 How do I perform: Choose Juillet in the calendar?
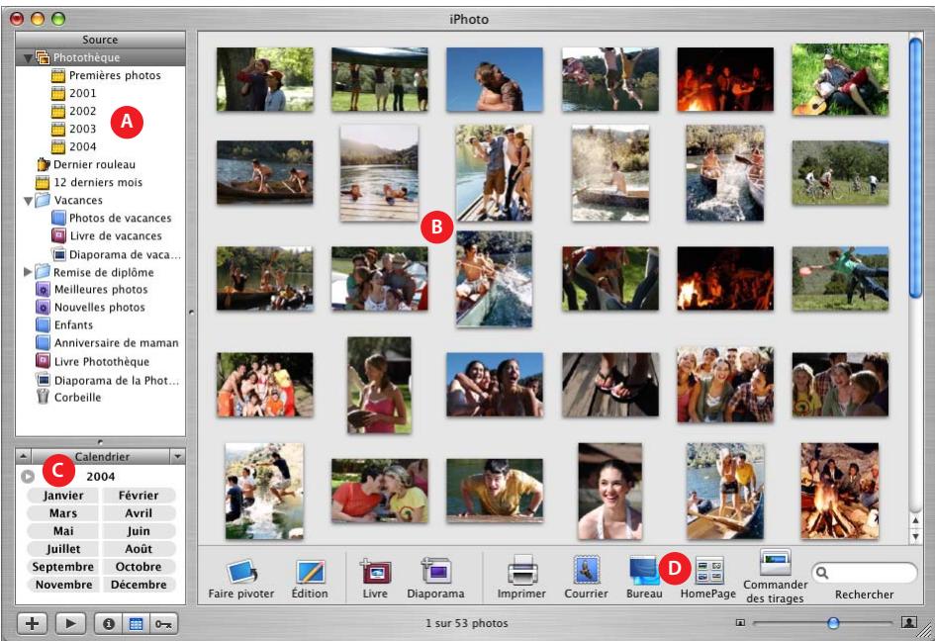point(63,549)
